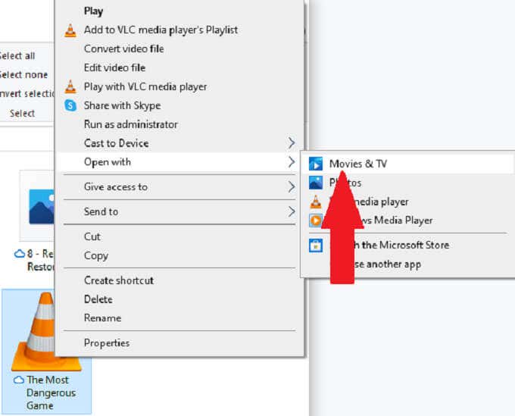Click the VLC cone icon beside Play with VLC

[x=70, y=86]
